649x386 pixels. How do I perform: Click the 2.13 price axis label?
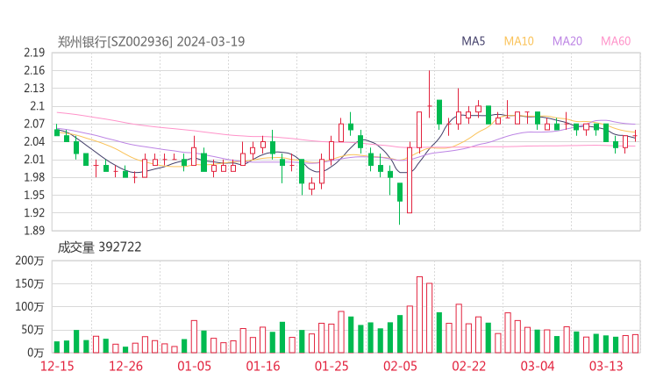point(34,89)
